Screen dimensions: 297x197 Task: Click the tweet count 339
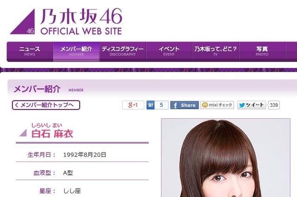tap(274, 105)
